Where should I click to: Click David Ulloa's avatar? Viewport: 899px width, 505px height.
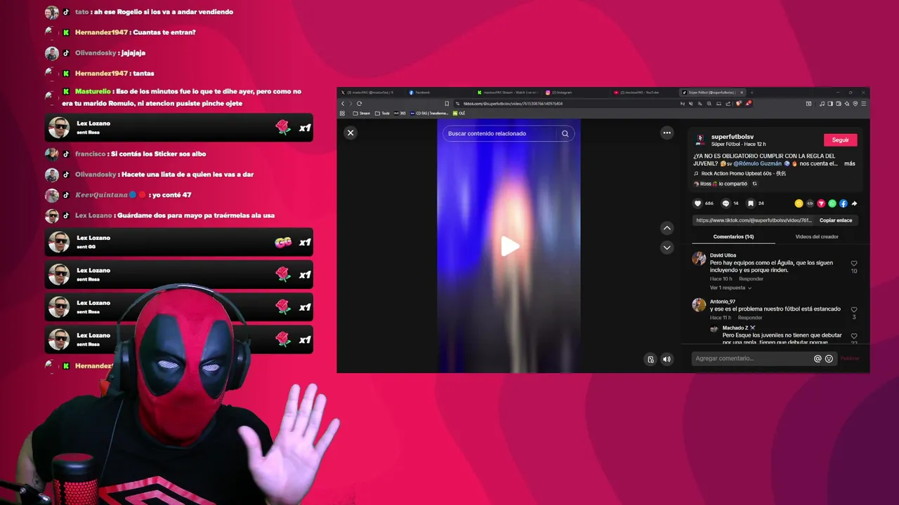tap(699, 259)
